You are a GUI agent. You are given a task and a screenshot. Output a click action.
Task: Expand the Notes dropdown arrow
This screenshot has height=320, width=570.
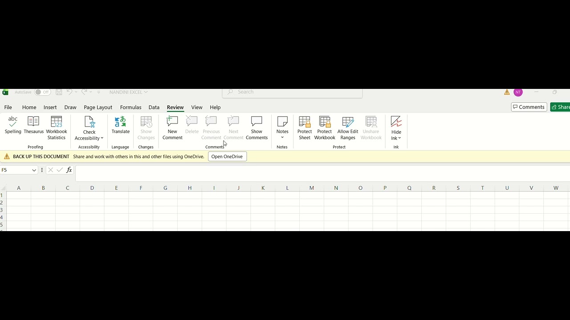pyautogui.click(x=282, y=137)
